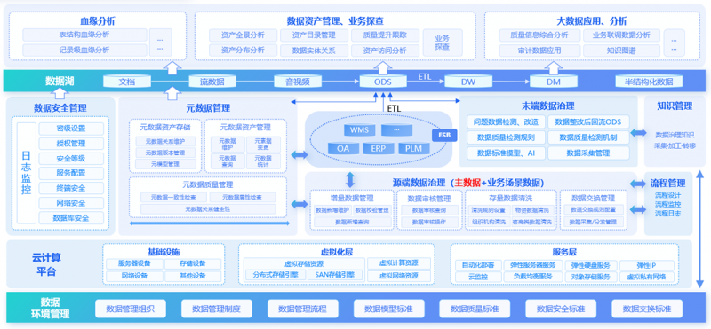Select the DM cylinder in data lake

pos(553,82)
